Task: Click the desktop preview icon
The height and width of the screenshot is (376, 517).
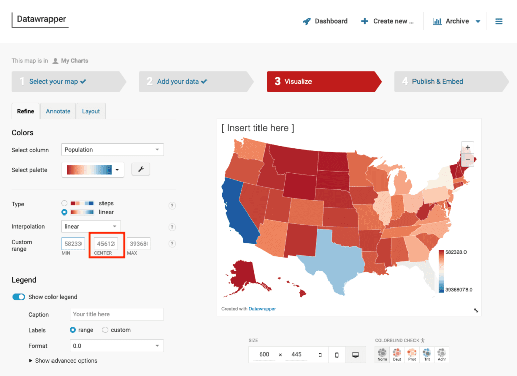Action: pyautogui.click(x=355, y=354)
